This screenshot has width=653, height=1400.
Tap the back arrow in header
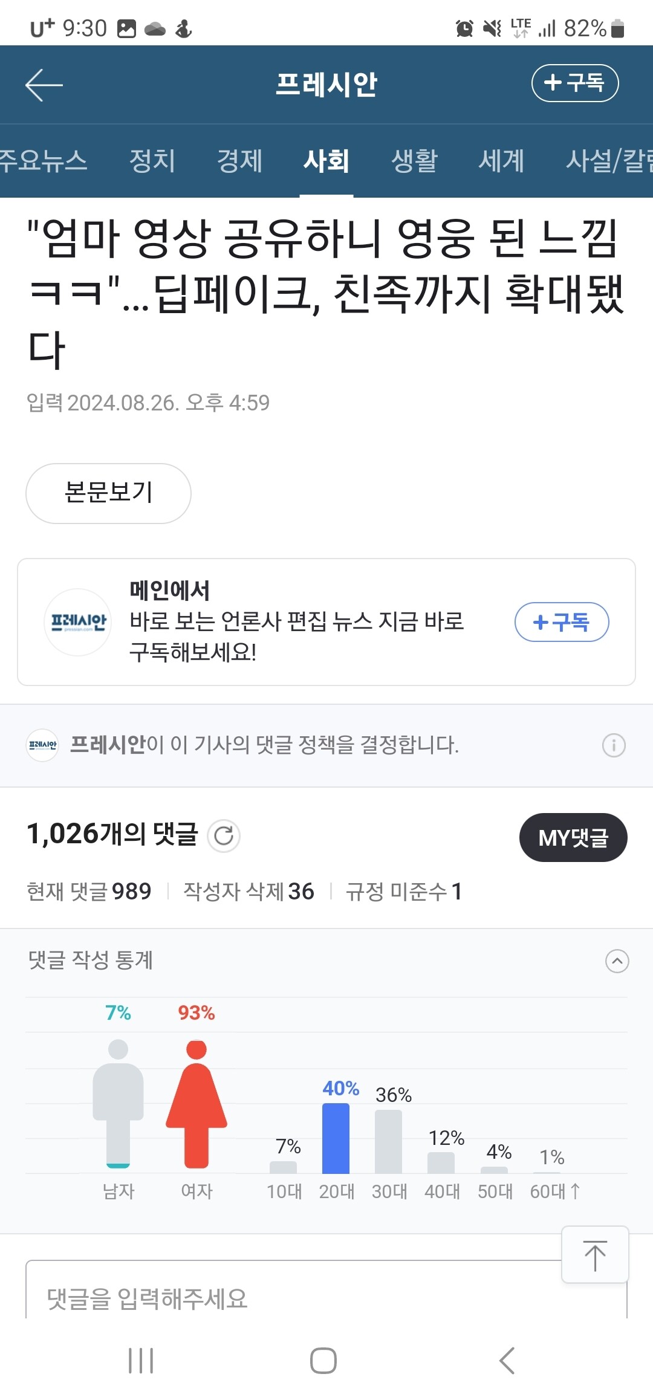point(44,85)
